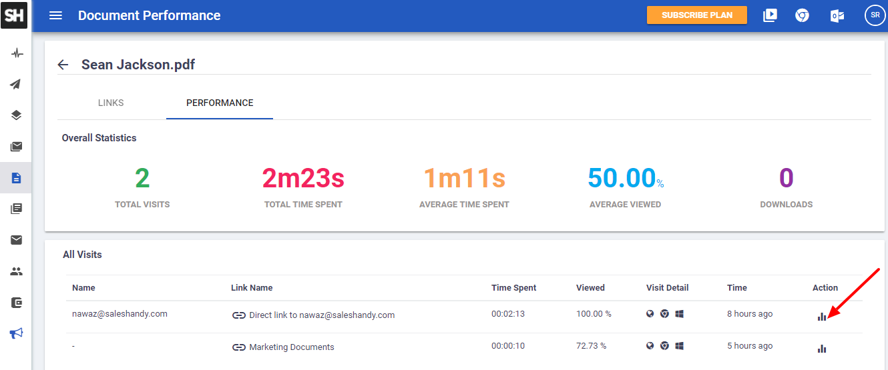Click the 1m11s average time spent
This screenshot has width=888, height=370.
(x=465, y=178)
